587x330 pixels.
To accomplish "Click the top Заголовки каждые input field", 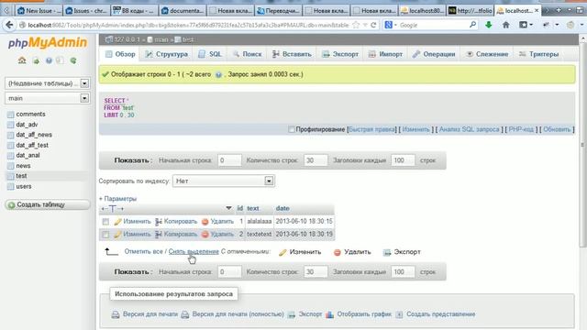I will [x=403, y=160].
